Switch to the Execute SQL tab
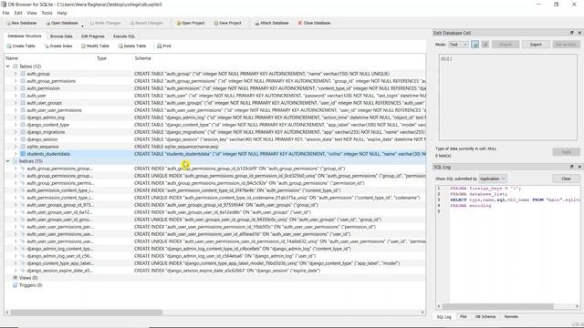The height and width of the screenshot is (328, 584). click(x=124, y=36)
